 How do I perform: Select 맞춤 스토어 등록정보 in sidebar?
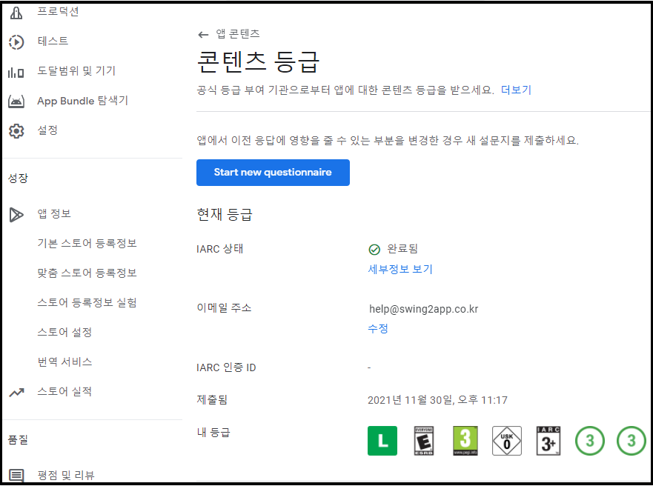87,273
